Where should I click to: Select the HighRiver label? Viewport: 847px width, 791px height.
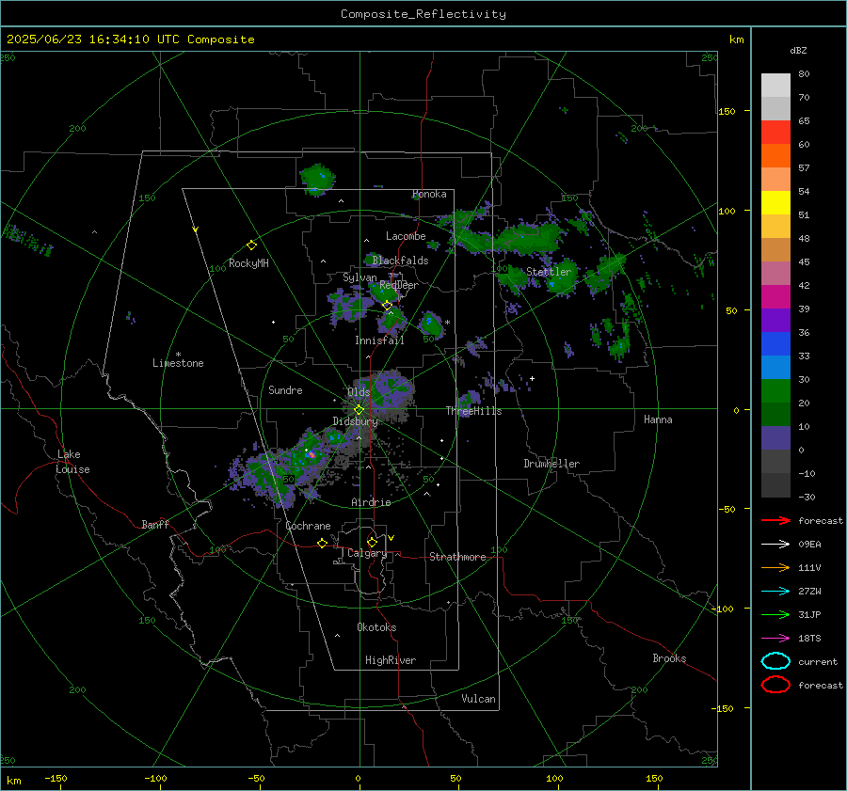tap(391, 660)
